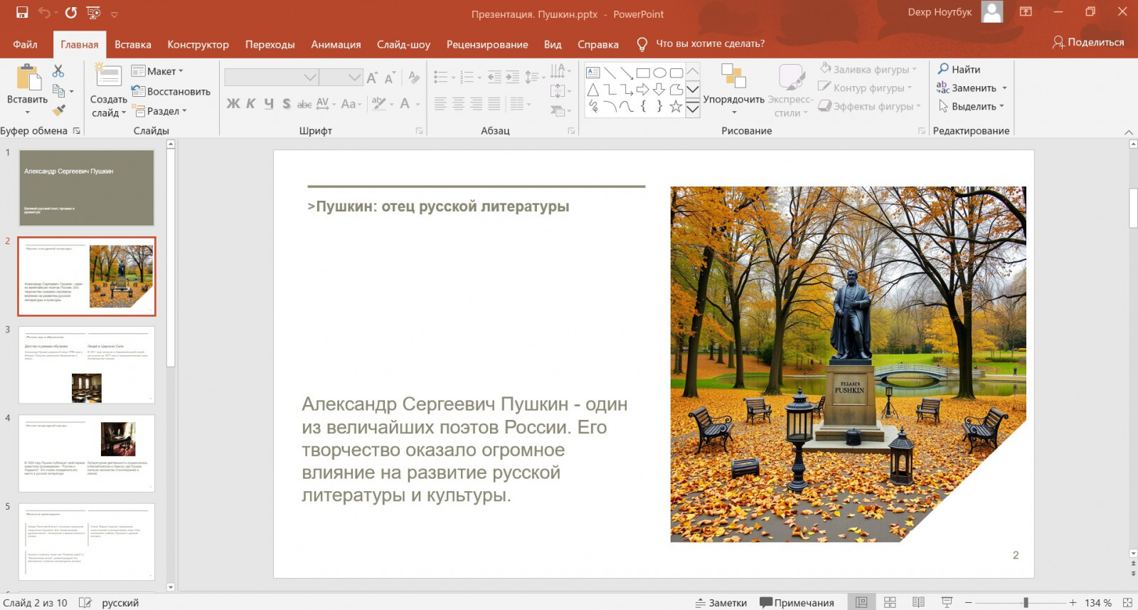Open the Анимация ribbon tab
Viewport: 1138px width, 610px height.
pos(336,44)
